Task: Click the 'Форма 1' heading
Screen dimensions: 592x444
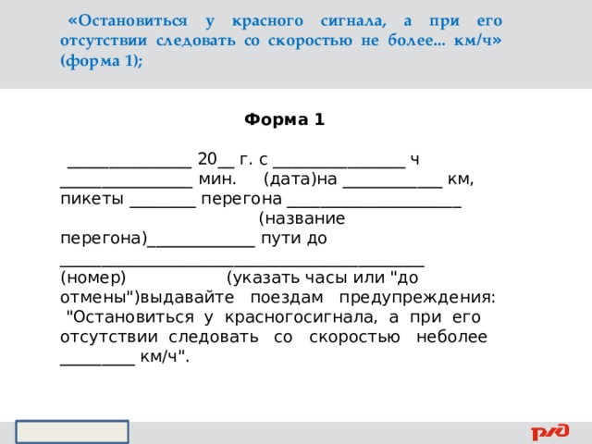Action: click(x=285, y=119)
